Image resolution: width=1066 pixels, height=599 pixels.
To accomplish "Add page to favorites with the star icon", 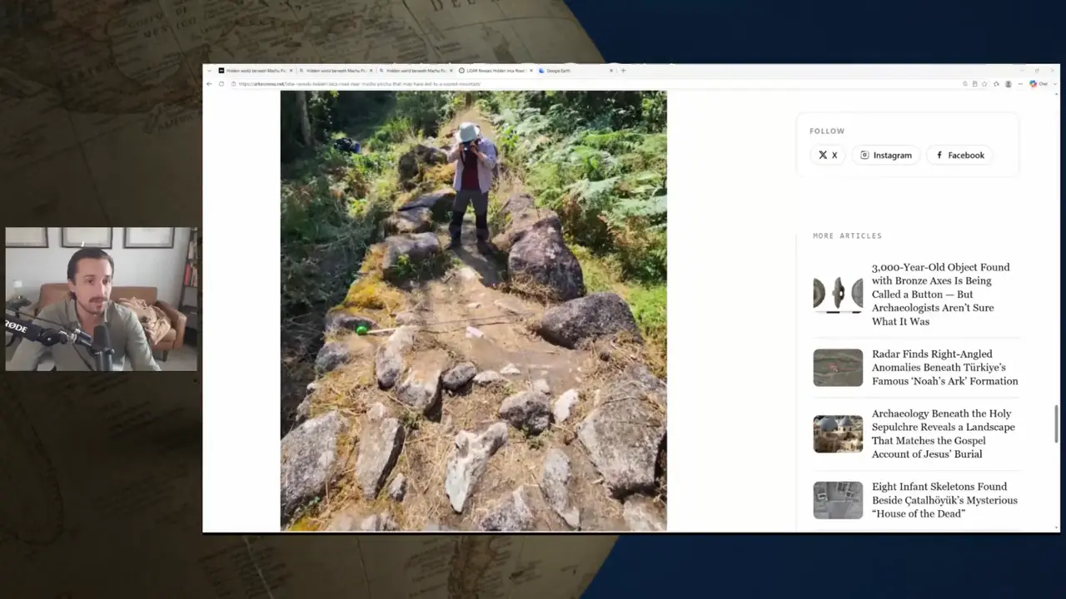I will [984, 84].
